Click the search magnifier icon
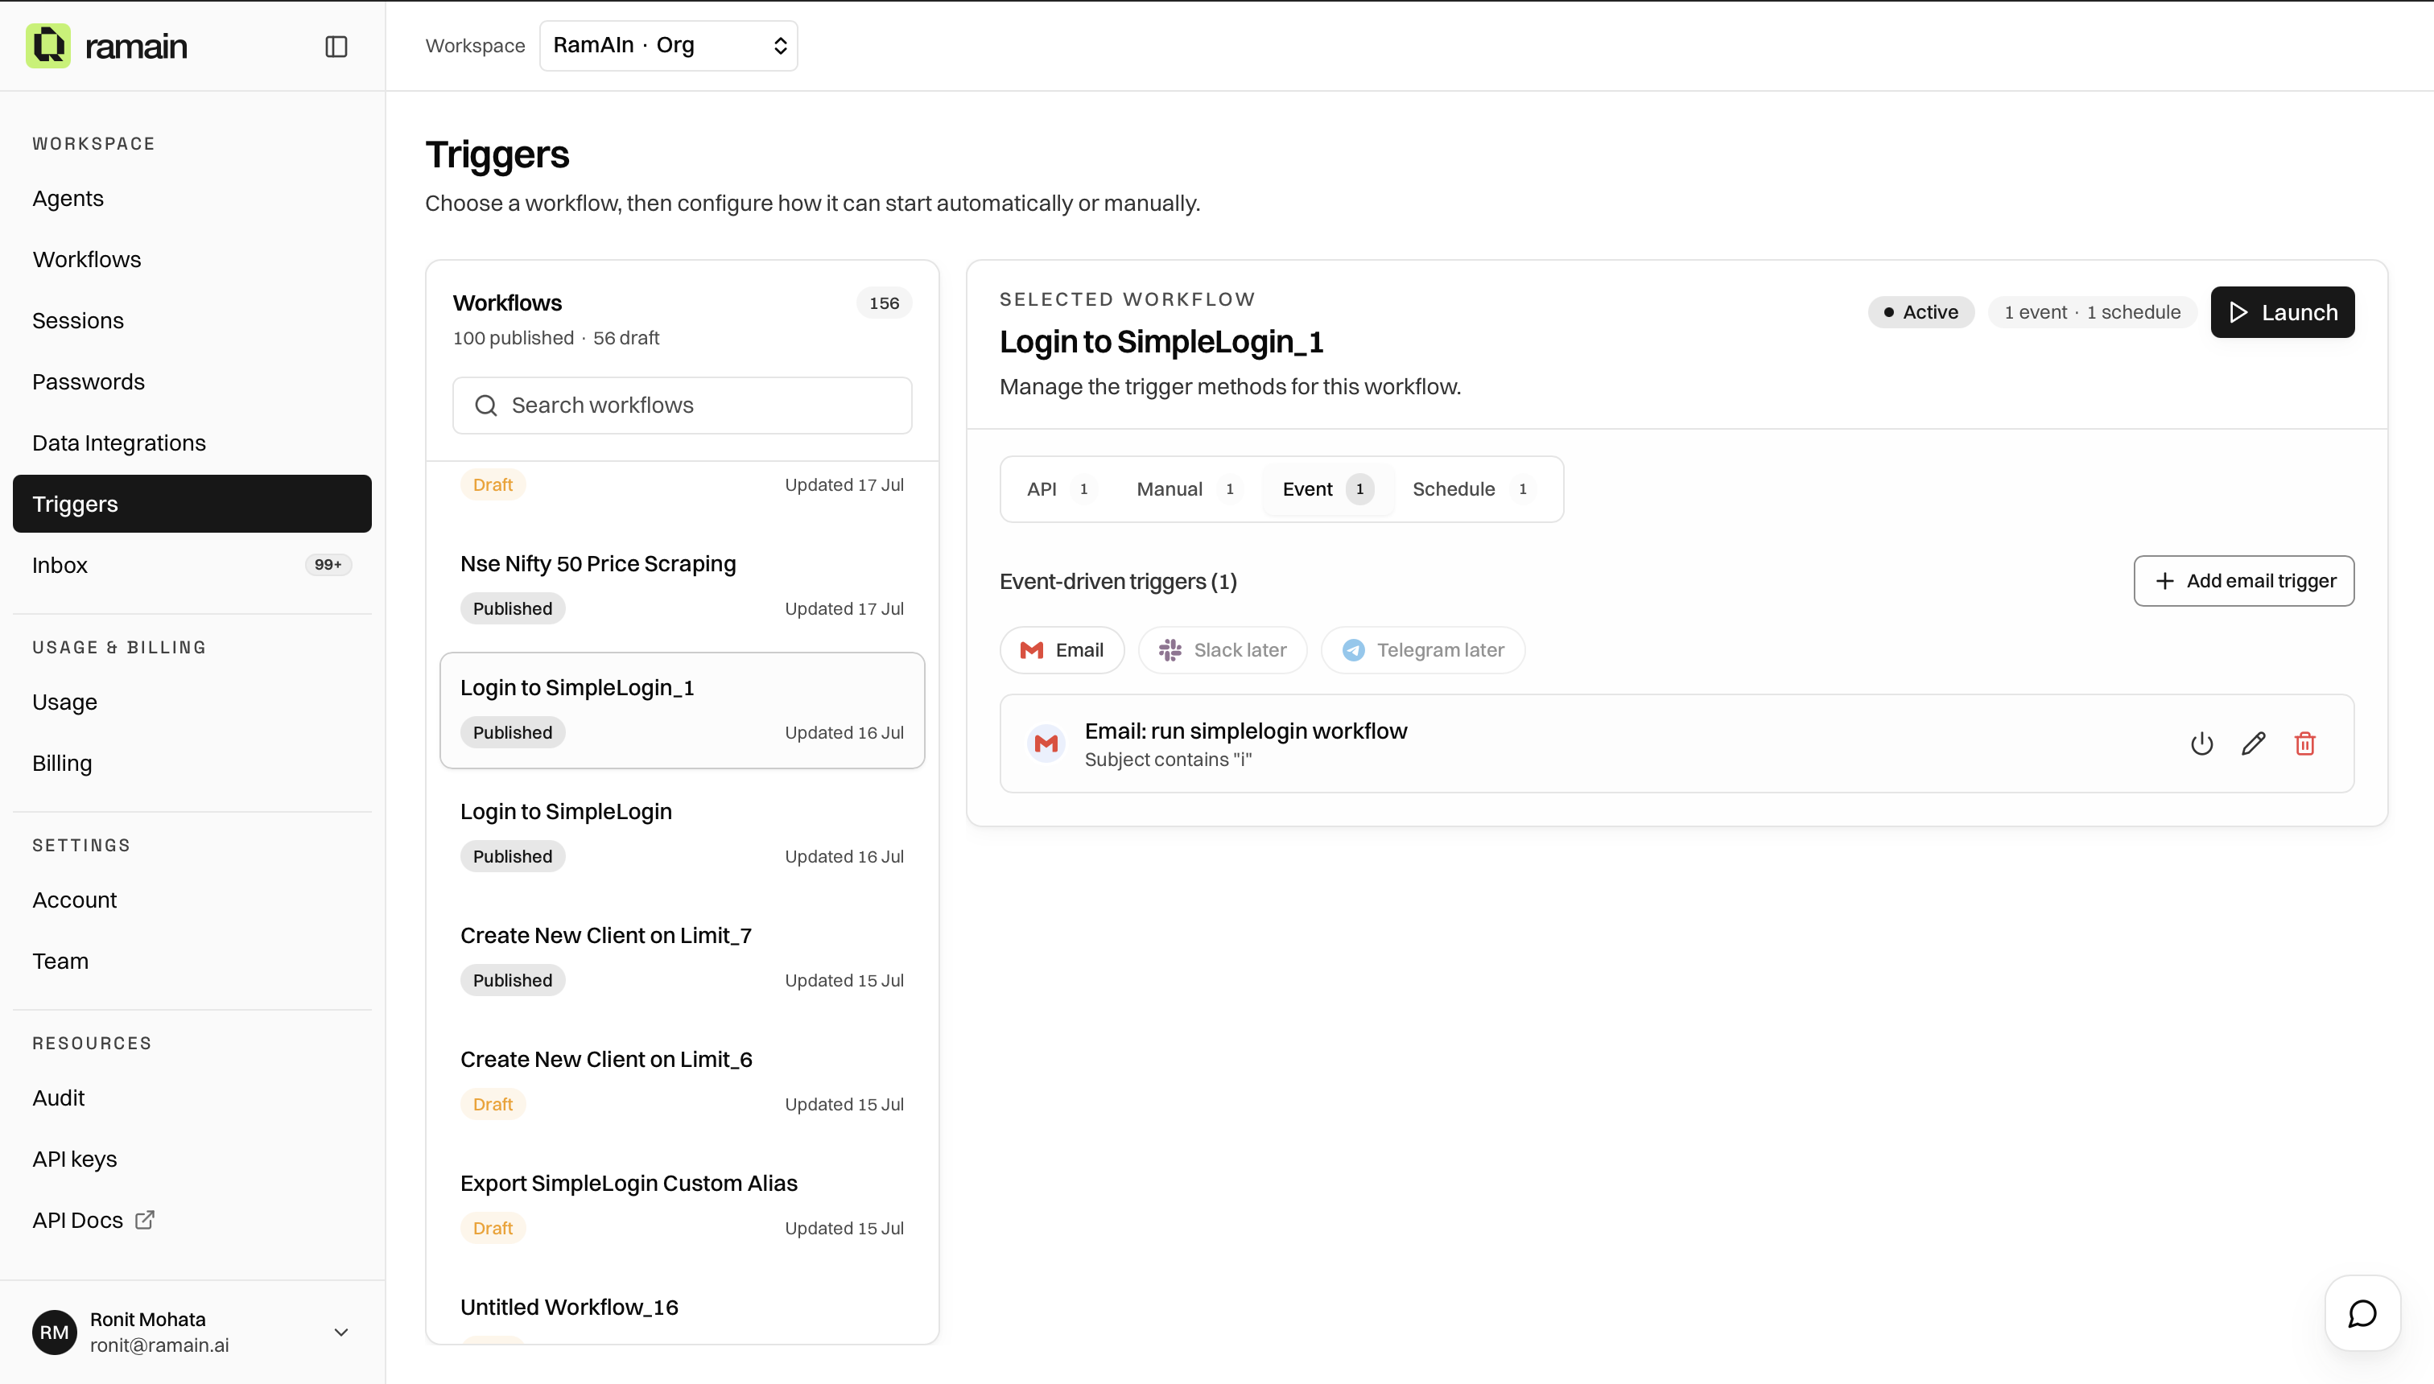Screen dimensions: 2434x1384 click(x=486, y=406)
